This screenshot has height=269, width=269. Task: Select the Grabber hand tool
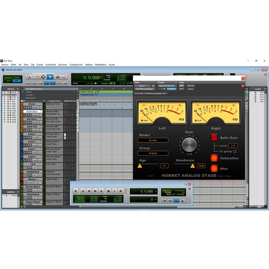point(50,77)
